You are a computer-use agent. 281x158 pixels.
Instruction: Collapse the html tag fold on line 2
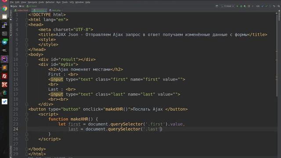point(27,20)
